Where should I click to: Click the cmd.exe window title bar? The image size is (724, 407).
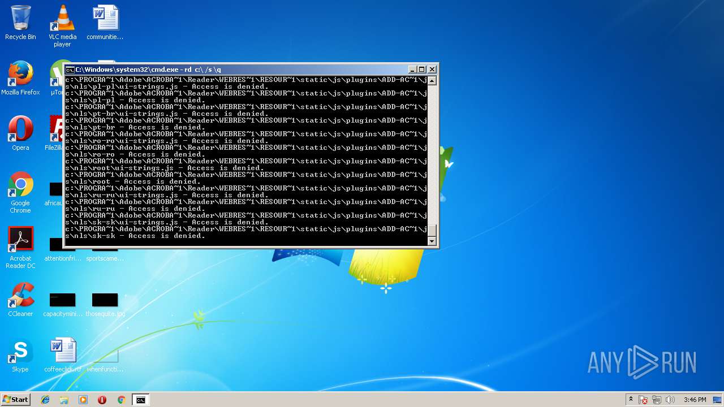click(x=240, y=70)
